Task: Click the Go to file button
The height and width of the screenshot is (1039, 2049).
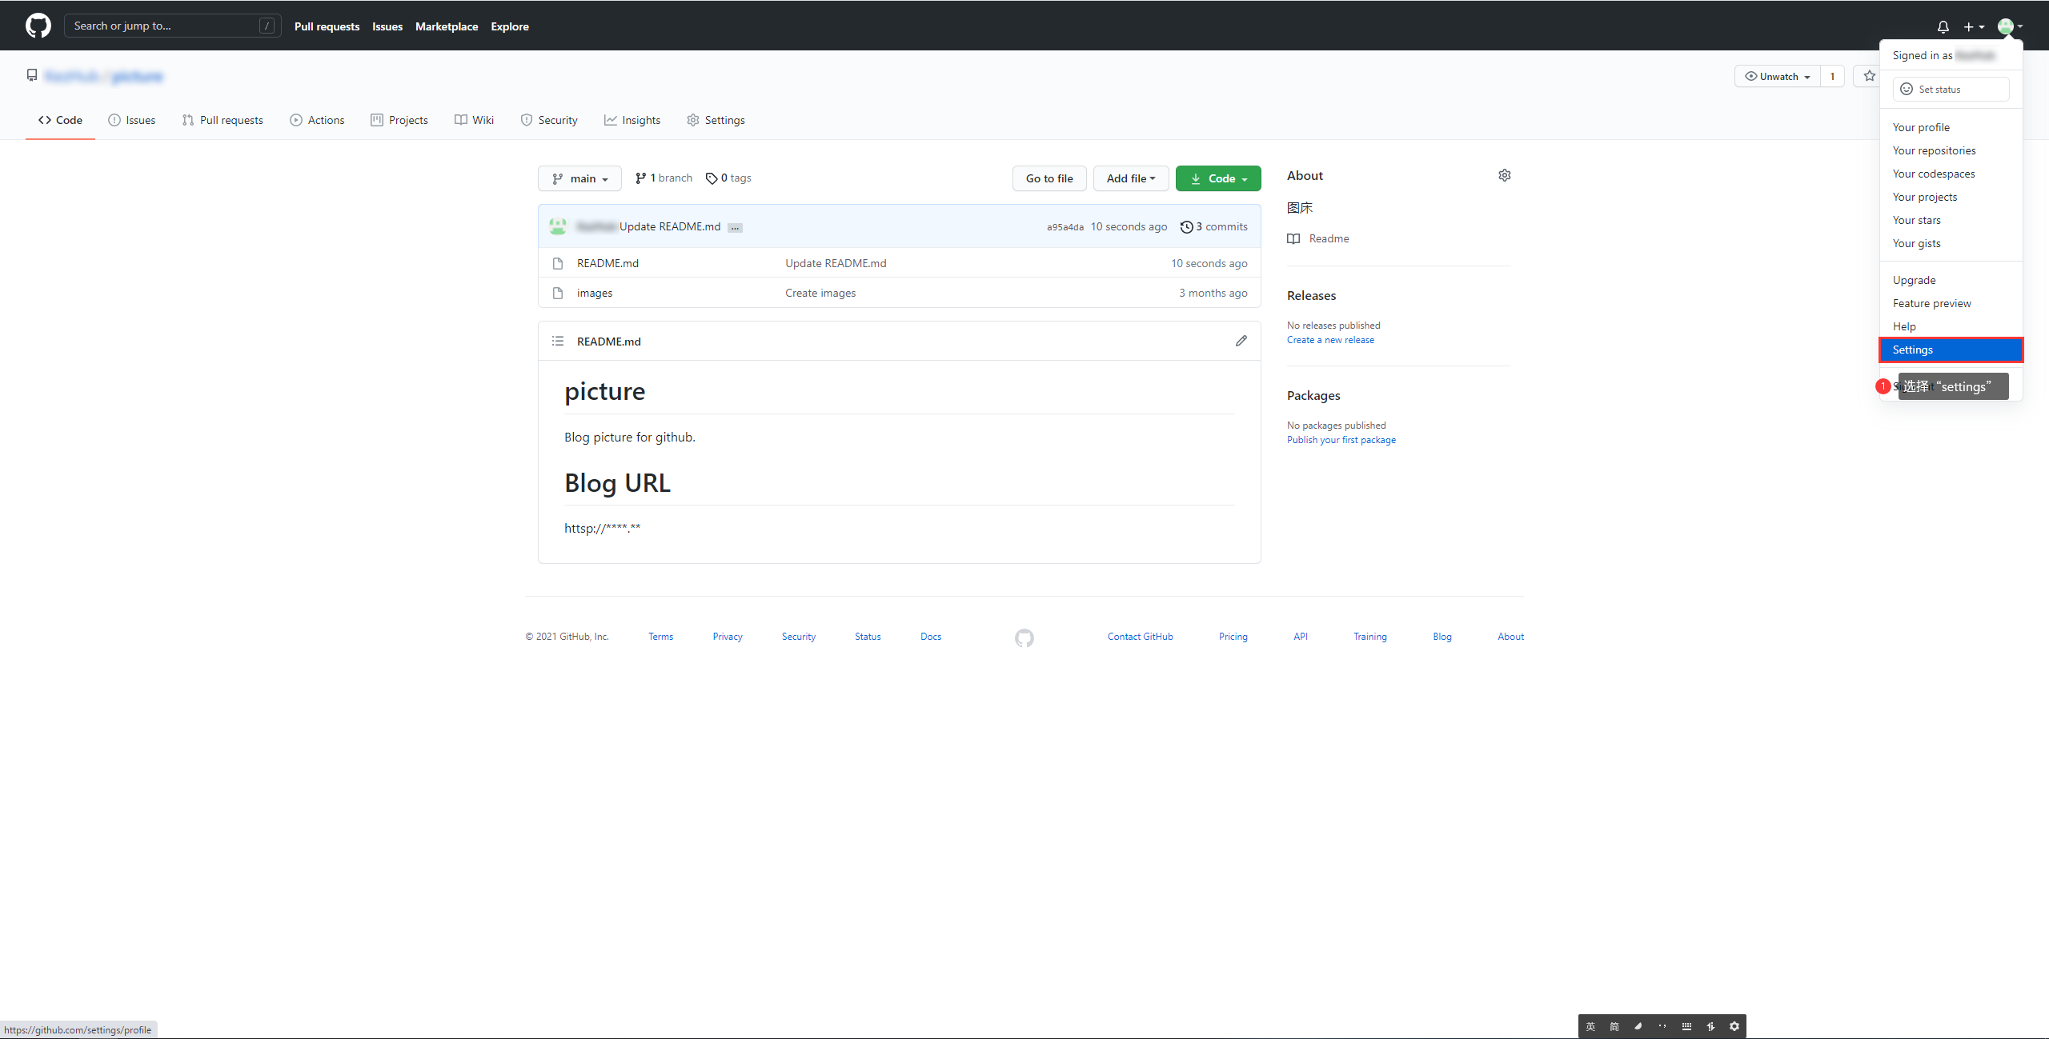Action: tap(1049, 178)
